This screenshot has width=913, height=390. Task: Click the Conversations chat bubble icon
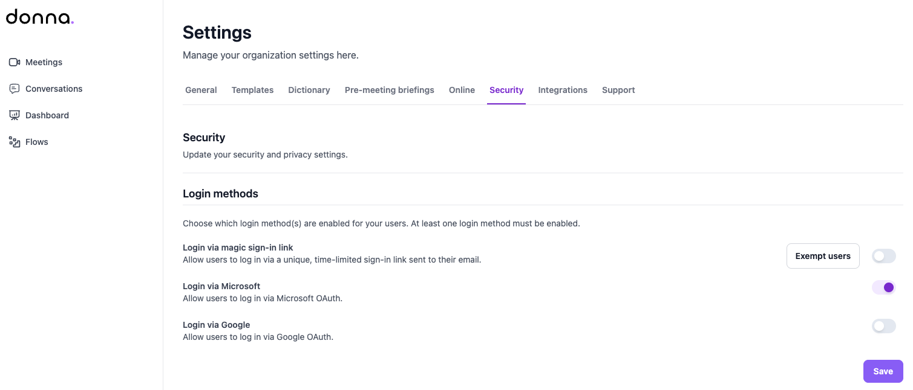click(15, 89)
